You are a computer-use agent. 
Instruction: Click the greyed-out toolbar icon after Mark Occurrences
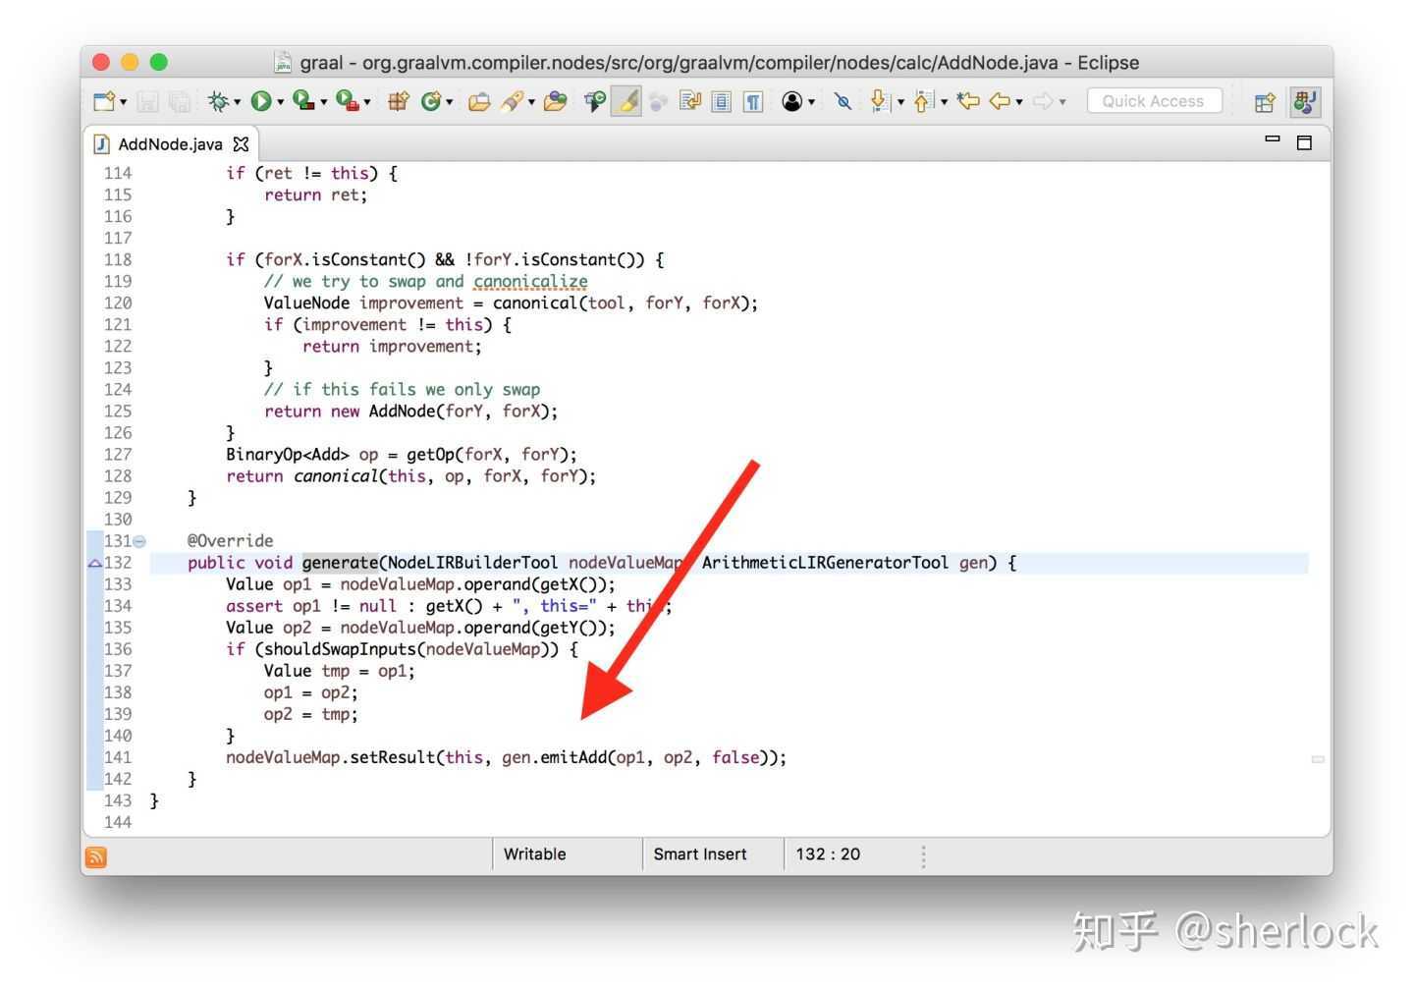[658, 101]
